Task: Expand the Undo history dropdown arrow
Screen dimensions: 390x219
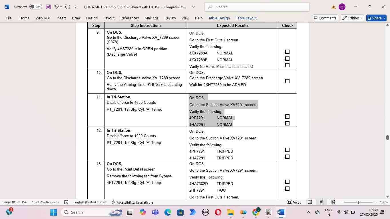Action: [x=61, y=7]
